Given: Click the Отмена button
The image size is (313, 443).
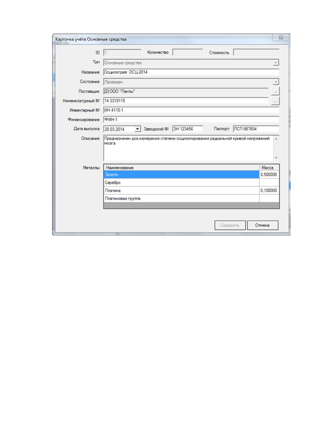Looking at the screenshot, I should pyautogui.click(x=263, y=225).
